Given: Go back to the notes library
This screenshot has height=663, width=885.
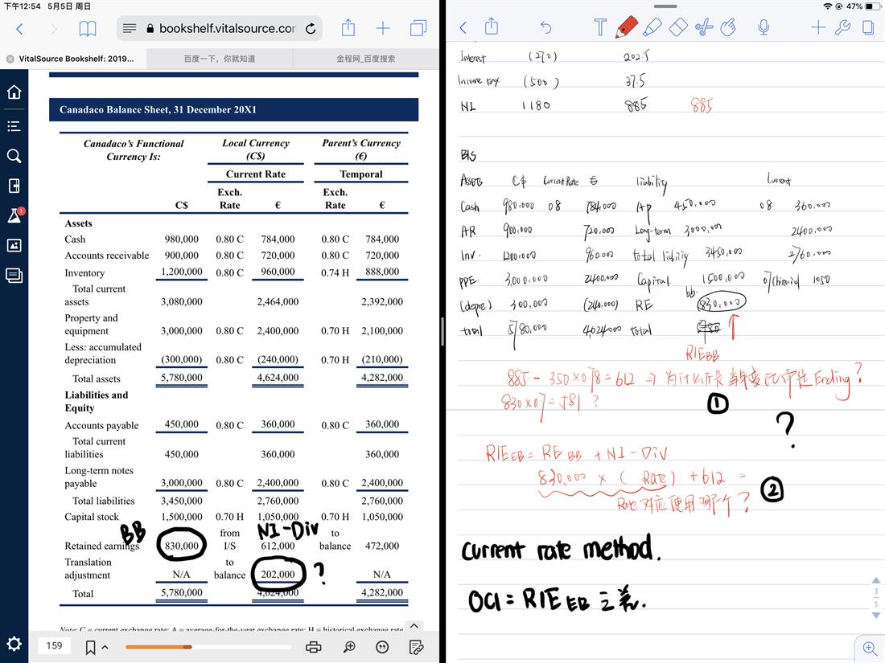Looking at the screenshot, I should point(463,27).
